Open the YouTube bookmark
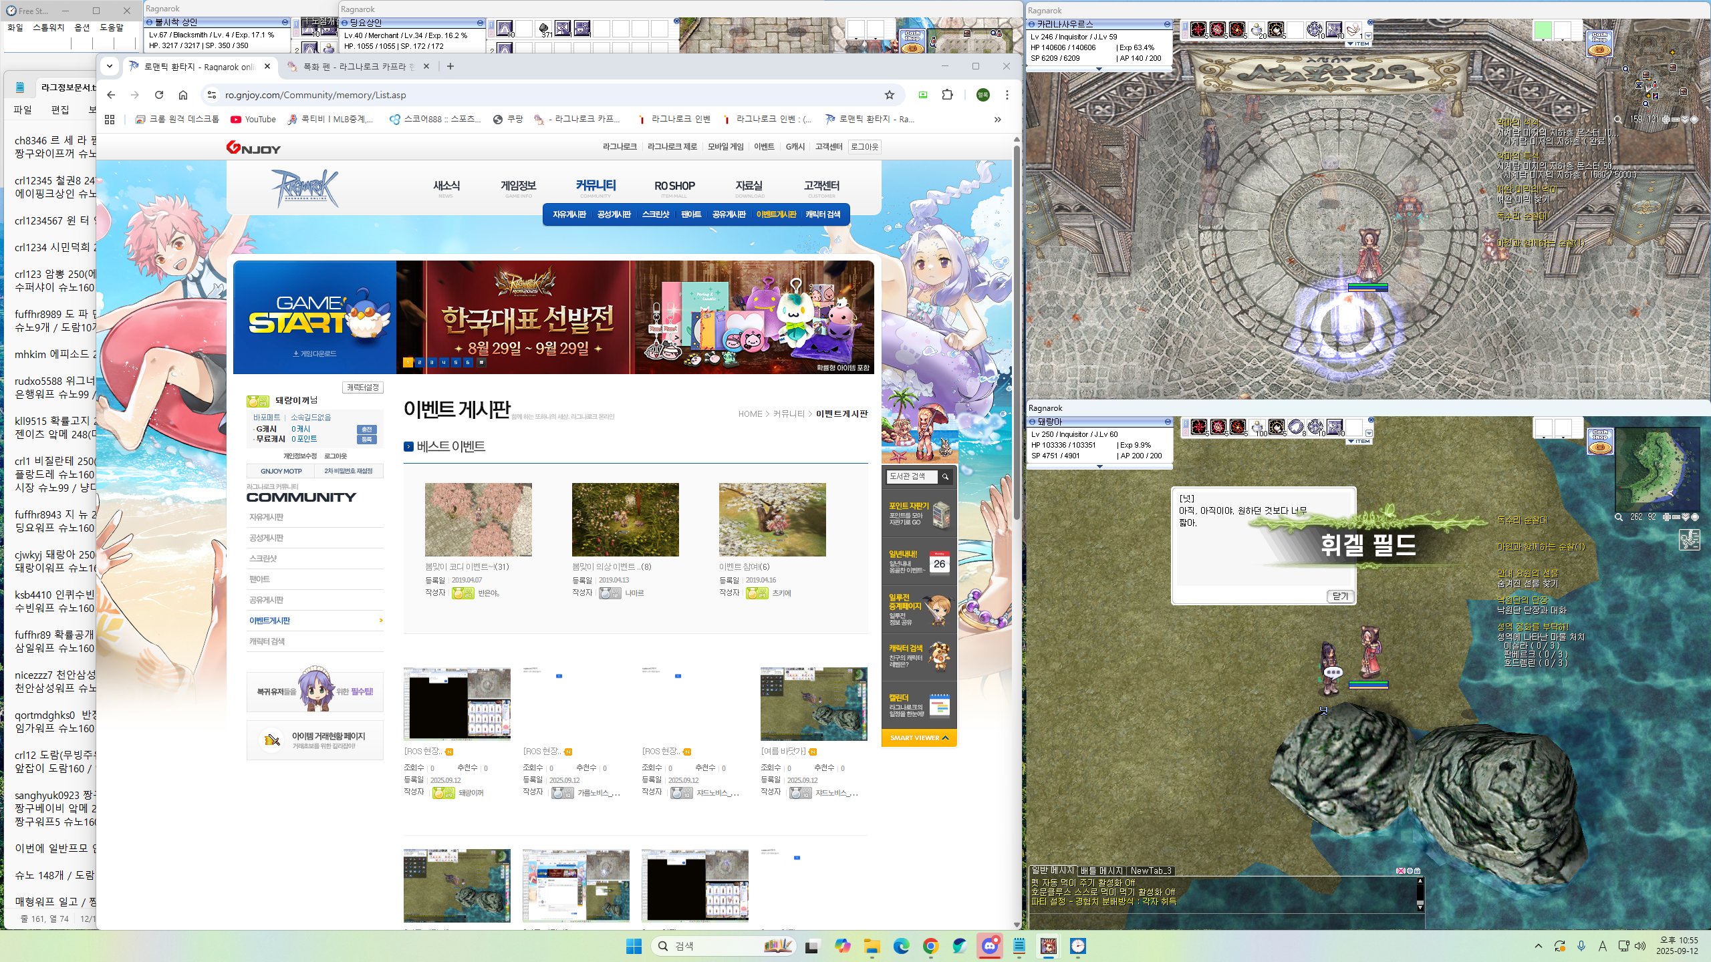Image resolution: width=1711 pixels, height=962 pixels. 253,119
